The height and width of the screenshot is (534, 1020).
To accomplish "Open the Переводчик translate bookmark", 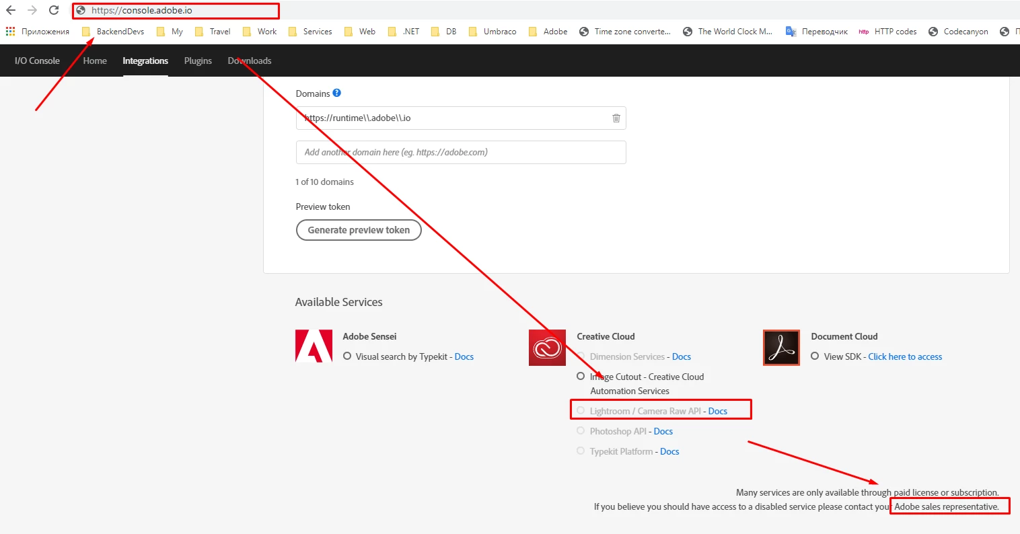I will pos(817,32).
